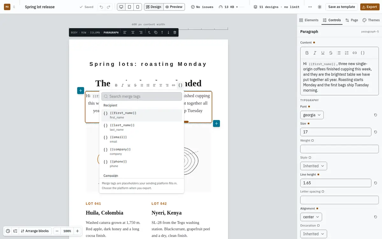382x239 pixels.
Task: Open the Themes tab
Action: [x=371, y=20]
